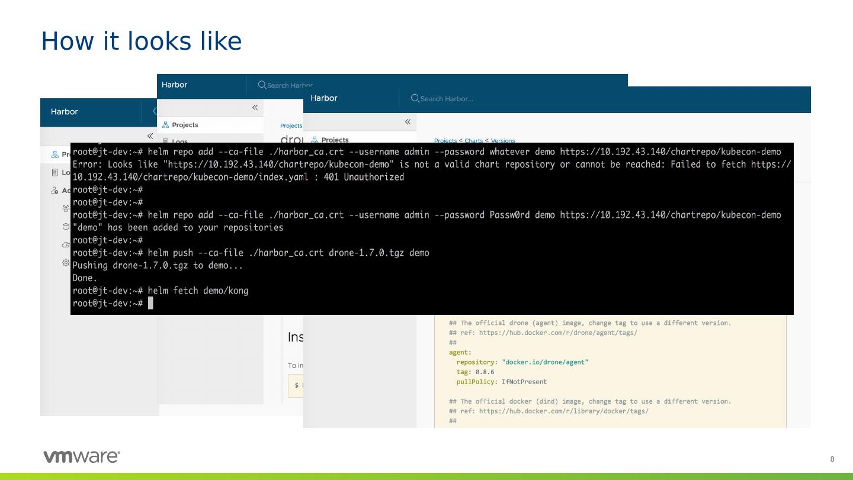Collapse the sidebar in the leftmost Harbor window
Image resolution: width=853 pixels, height=480 pixels.
coord(150,136)
